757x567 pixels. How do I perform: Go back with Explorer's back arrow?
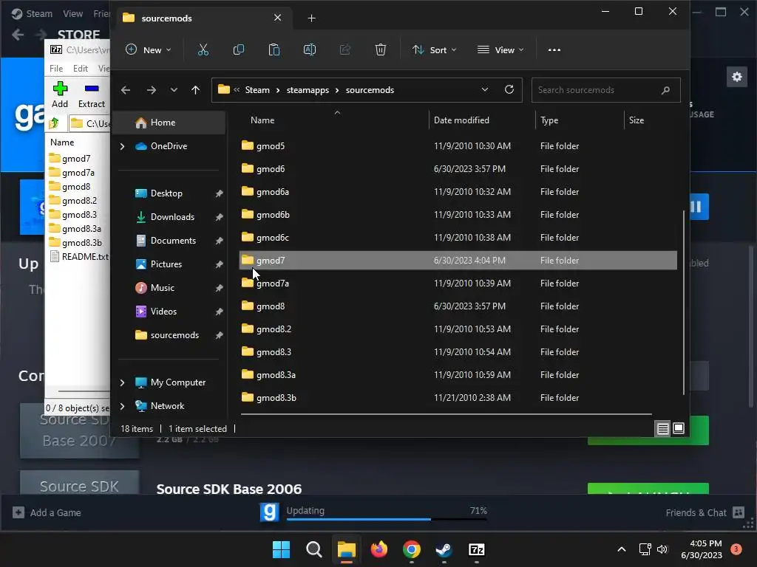(126, 90)
